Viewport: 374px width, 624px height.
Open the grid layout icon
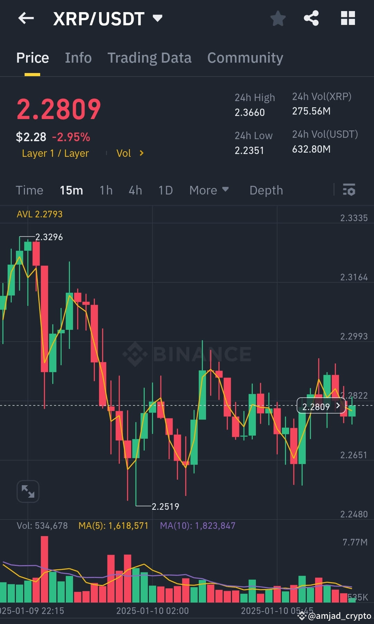pyautogui.click(x=348, y=18)
